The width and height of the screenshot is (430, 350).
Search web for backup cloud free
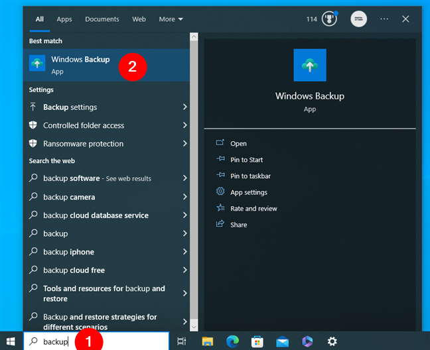pos(106,270)
